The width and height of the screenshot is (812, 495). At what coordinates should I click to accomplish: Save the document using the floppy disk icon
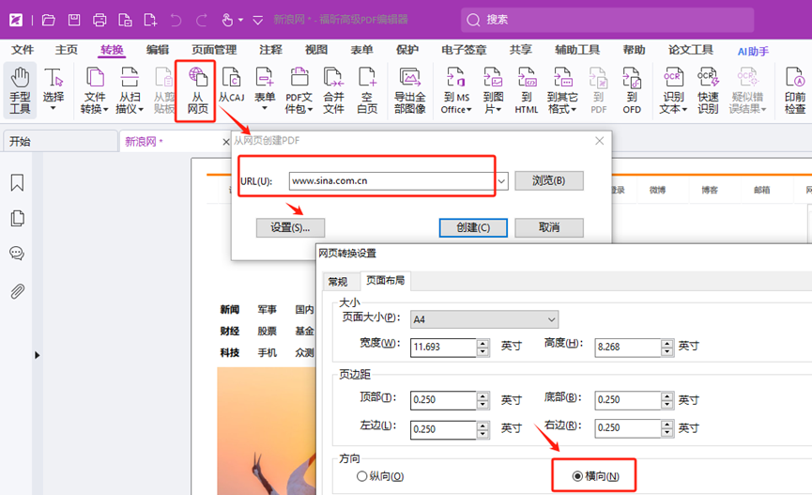point(74,21)
